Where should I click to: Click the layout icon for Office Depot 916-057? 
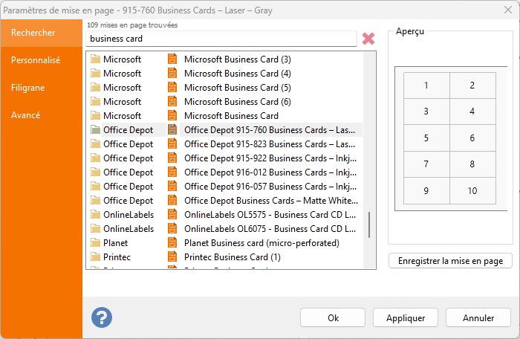point(172,186)
